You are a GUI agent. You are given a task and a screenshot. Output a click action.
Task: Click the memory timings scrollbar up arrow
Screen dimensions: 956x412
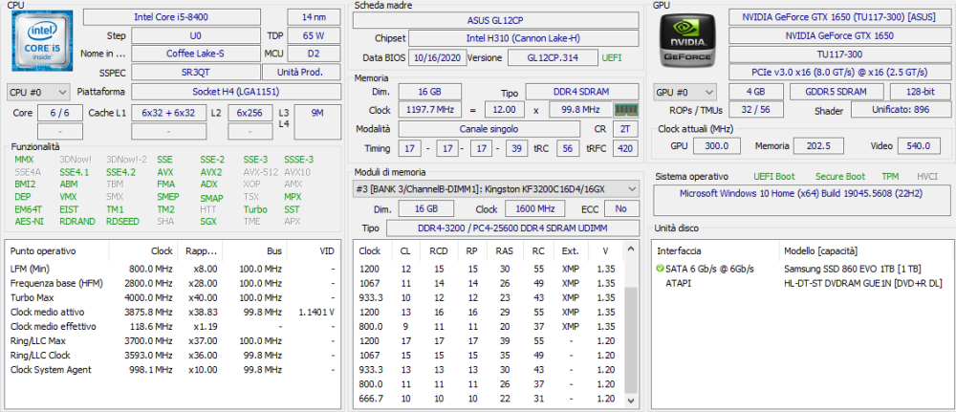click(632, 250)
